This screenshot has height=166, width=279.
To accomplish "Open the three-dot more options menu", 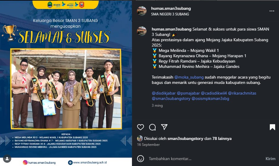I will tap(272, 11).
